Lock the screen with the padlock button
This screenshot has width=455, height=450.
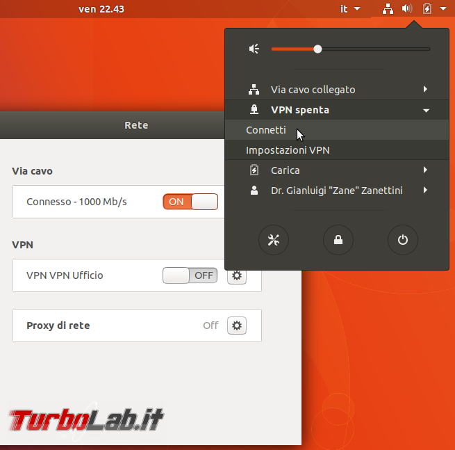pyautogui.click(x=338, y=240)
